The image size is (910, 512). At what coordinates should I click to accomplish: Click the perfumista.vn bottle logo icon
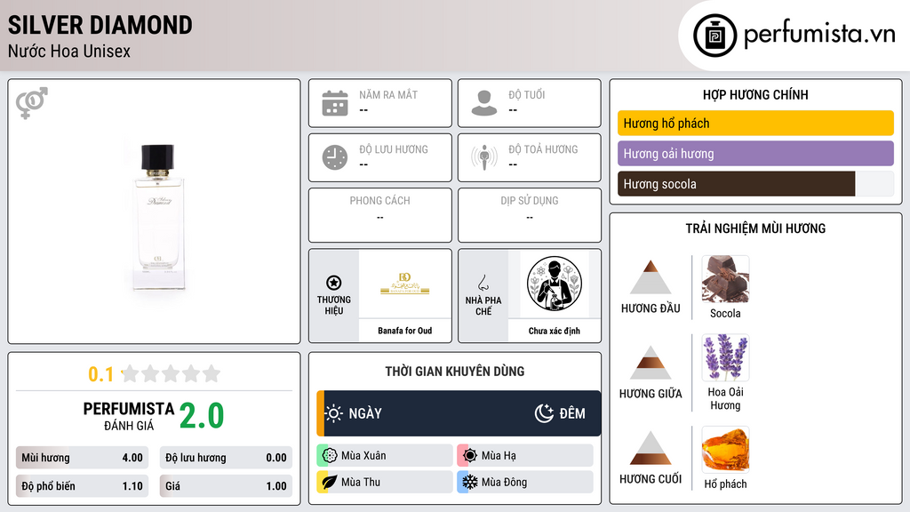pyautogui.click(x=714, y=36)
